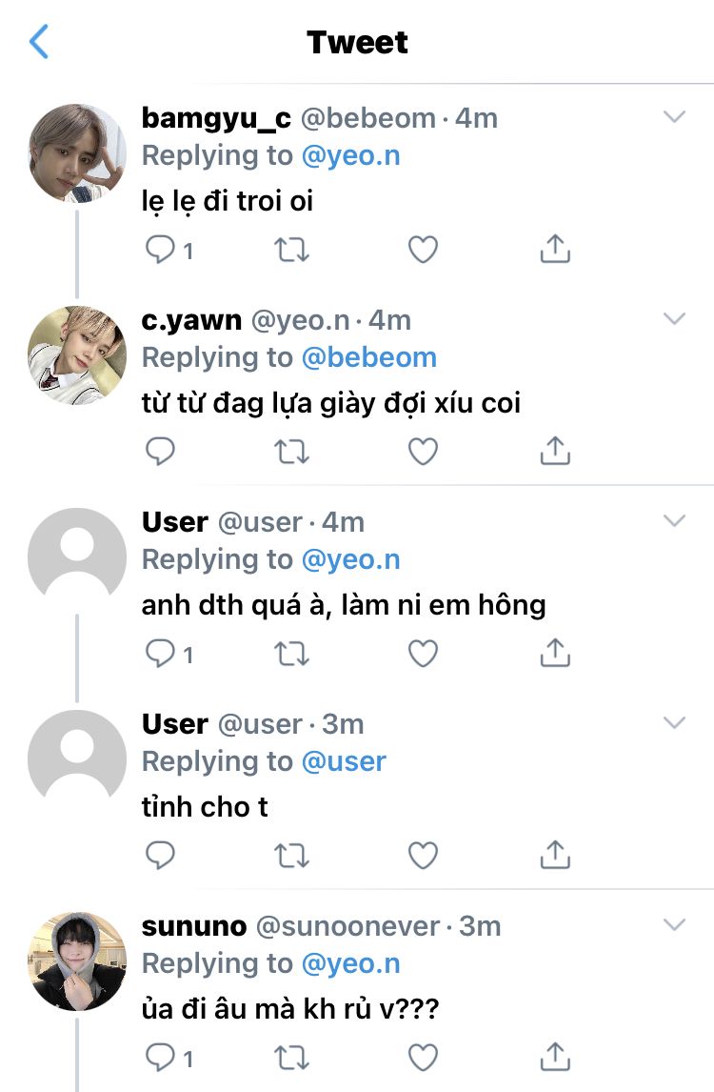This screenshot has height=1092, width=714.
Task: Like the tweet 'lẹ lẹ đi troi oi'
Action: point(423,250)
